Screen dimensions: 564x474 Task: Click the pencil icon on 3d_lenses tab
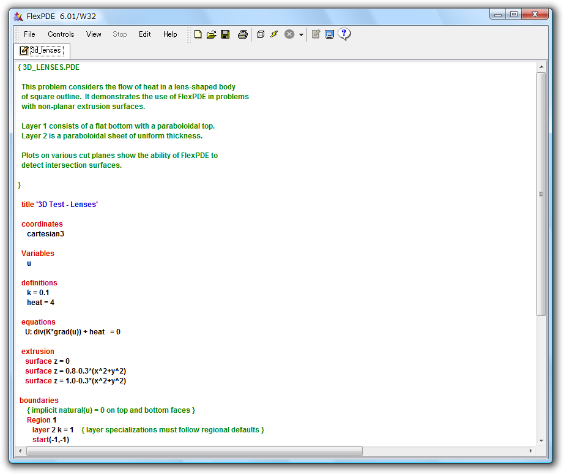point(24,50)
